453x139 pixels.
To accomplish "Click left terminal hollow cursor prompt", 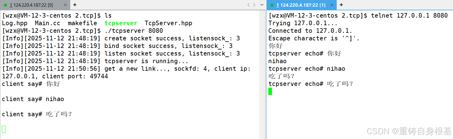I will (4, 129).
